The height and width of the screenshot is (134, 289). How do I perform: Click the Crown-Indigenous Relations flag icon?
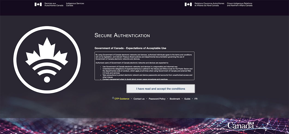tap(188, 4)
